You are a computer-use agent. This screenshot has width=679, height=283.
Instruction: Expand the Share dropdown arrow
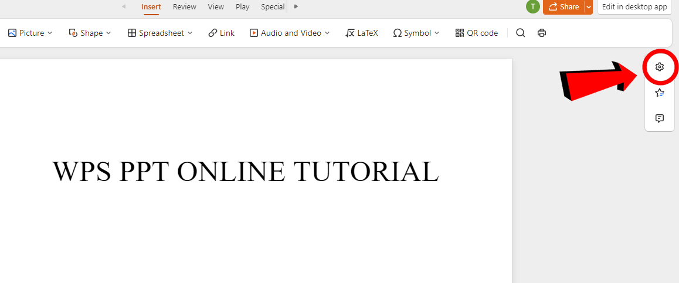588,7
